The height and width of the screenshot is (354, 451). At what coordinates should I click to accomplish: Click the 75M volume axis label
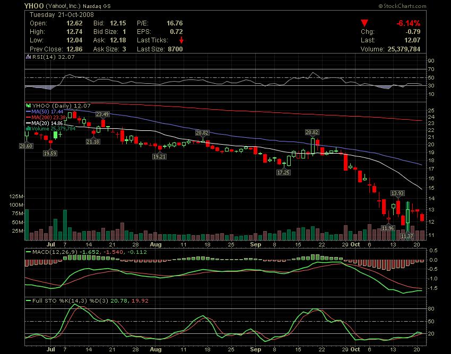click(x=18, y=214)
